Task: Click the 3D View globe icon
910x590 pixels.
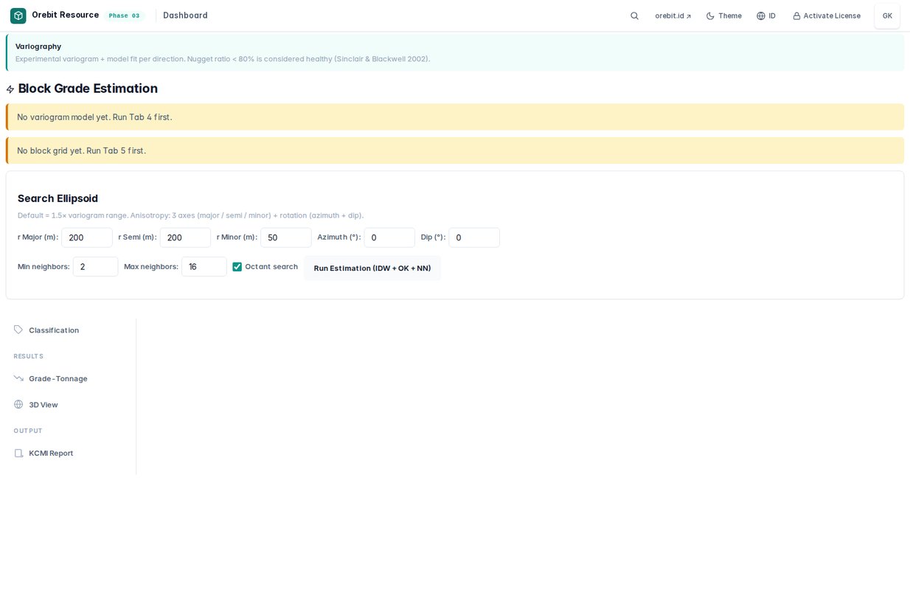Action: [18, 404]
